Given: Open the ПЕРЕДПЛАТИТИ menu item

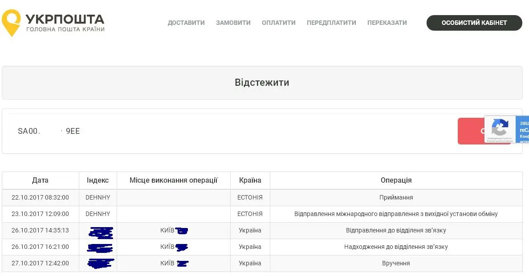Looking at the screenshot, I should coord(331,23).
